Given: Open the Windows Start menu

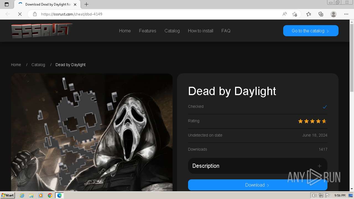Looking at the screenshot, I should click(7, 195).
